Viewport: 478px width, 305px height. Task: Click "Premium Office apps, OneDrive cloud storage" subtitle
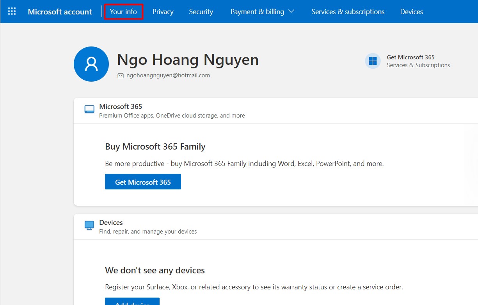point(172,116)
